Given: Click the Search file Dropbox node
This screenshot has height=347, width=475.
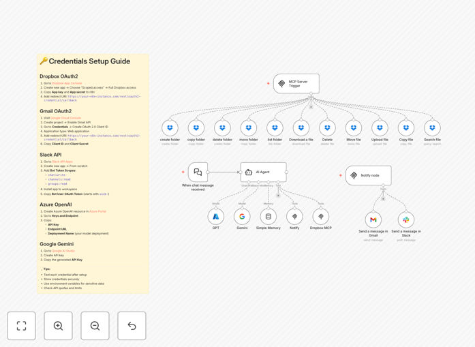Looking at the screenshot, I should pos(432,128).
